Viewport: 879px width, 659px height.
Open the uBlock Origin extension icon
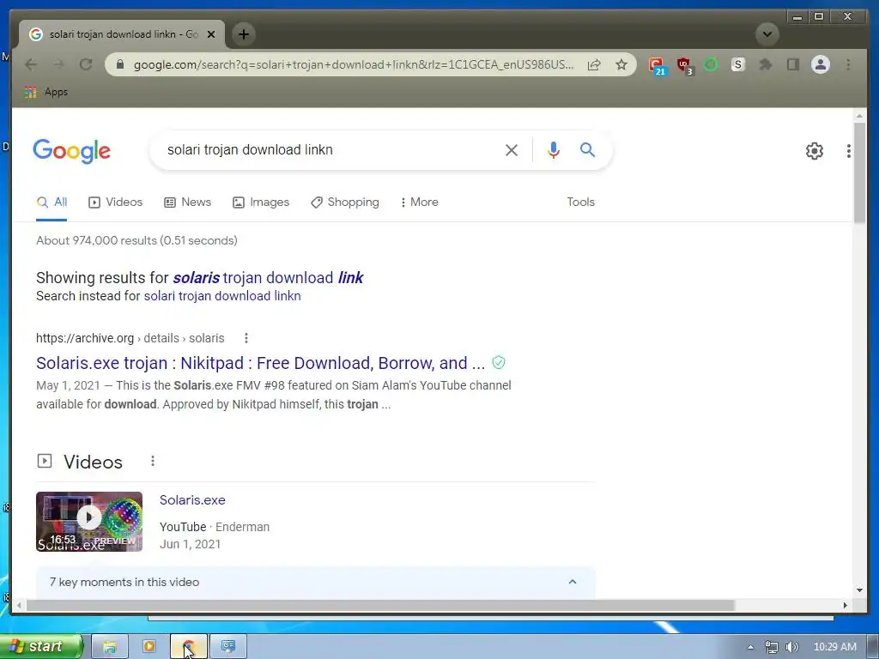click(x=684, y=65)
